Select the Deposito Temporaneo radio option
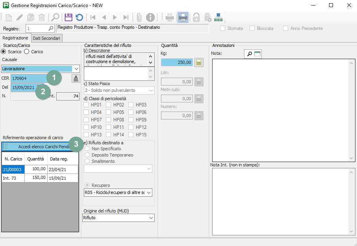The height and width of the screenshot is (246, 357). click(x=87, y=155)
